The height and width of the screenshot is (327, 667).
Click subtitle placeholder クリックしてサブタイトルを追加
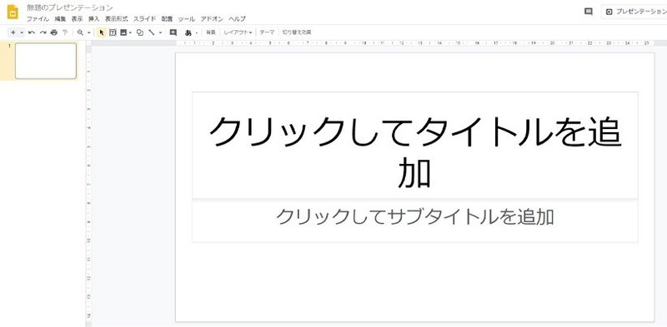pyautogui.click(x=414, y=221)
